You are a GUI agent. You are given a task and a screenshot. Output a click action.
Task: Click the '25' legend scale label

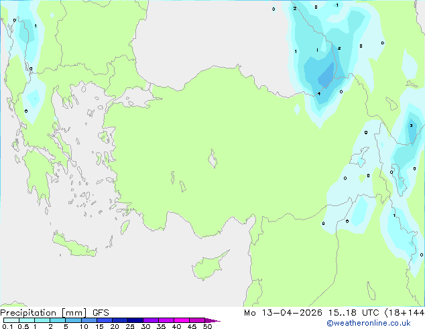(x=130, y=326)
